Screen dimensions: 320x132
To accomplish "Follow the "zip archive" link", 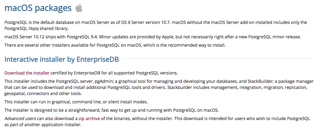I will (89, 119).
